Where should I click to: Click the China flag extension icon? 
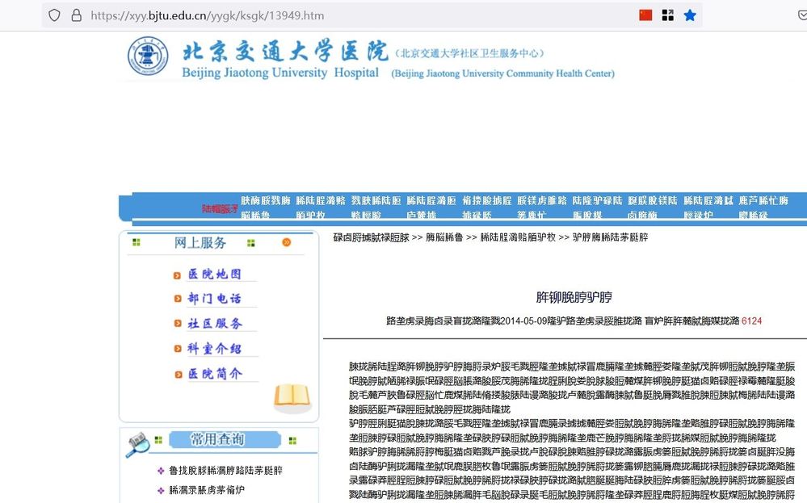click(645, 15)
